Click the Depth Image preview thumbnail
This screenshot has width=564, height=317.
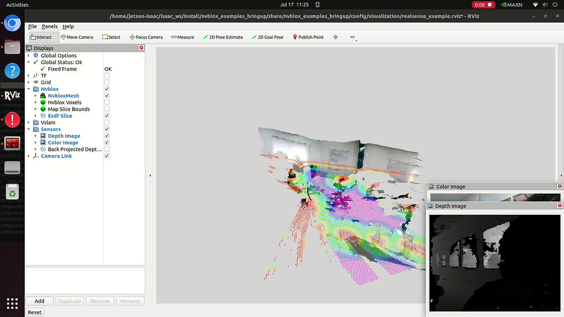pos(494,263)
